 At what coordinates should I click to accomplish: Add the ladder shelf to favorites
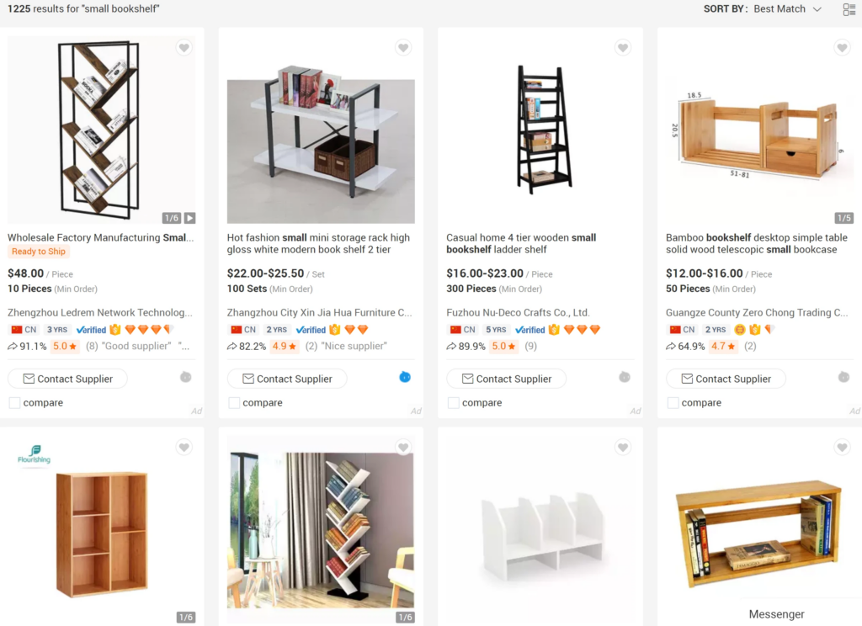point(622,48)
